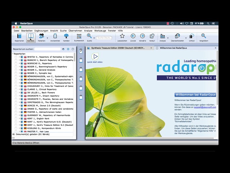230x173 pixels.
Task: Open Patienten dropdown arrow
Action: pyautogui.click(x=47, y=38)
